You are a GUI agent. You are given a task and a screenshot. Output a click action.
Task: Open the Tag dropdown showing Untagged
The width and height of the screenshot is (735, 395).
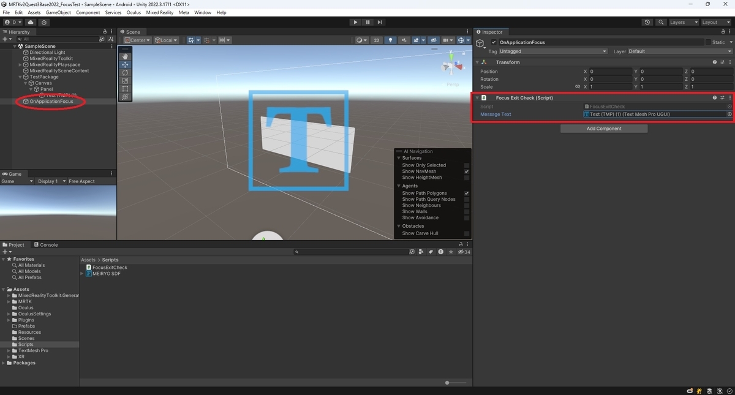coord(553,51)
